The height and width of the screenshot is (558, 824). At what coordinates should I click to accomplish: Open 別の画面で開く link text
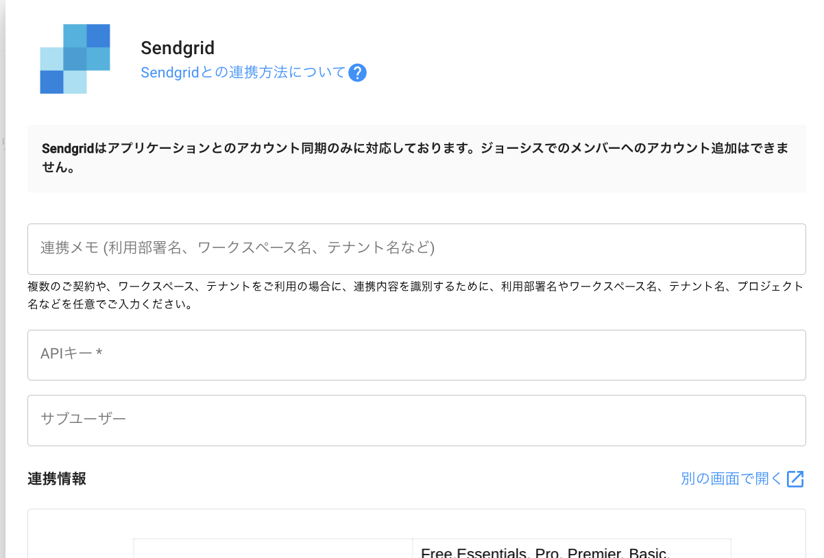(x=731, y=479)
